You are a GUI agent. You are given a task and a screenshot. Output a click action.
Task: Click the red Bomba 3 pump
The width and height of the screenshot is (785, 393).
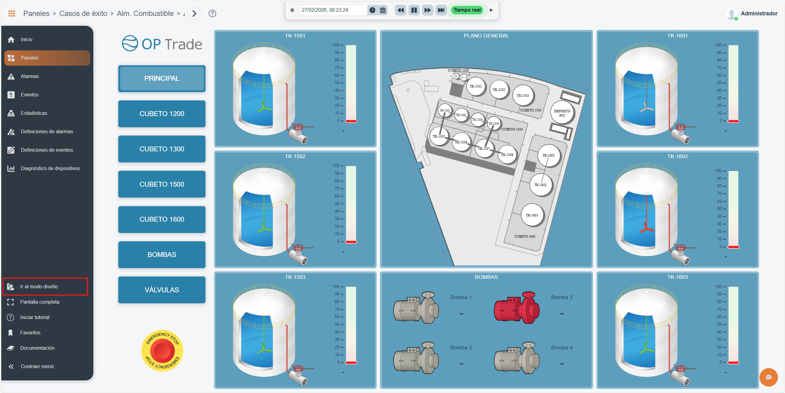coord(516,308)
